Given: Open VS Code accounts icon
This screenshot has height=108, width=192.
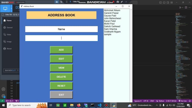Looking at the screenshot, I should [x=3, y=89].
